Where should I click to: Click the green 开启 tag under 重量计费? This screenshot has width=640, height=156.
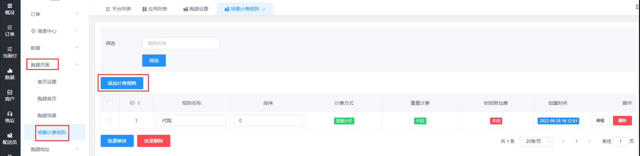[x=420, y=121]
